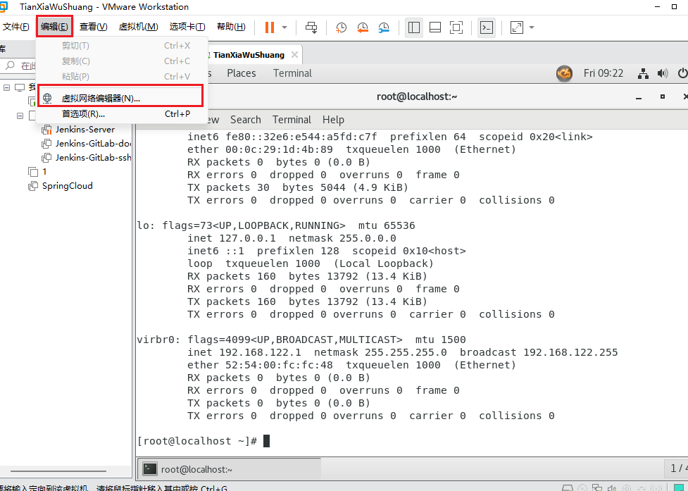Choose 首选项(R)... from the Edit menu
The width and height of the screenshot is (688, 491).
(x=120, y=114)
